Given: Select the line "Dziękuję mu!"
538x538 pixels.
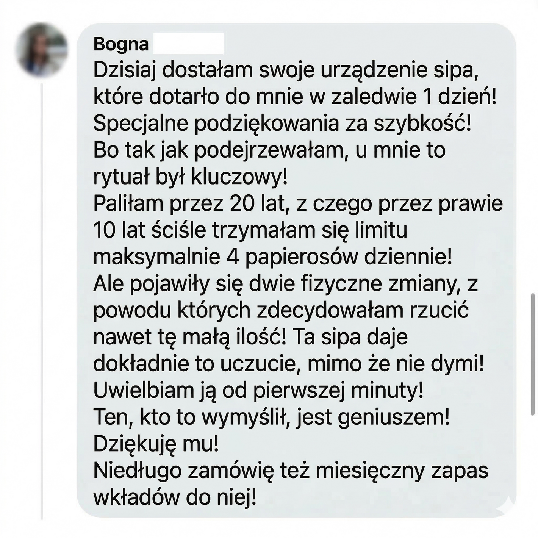Looking at the screenshot, I should tap(156, 444).
